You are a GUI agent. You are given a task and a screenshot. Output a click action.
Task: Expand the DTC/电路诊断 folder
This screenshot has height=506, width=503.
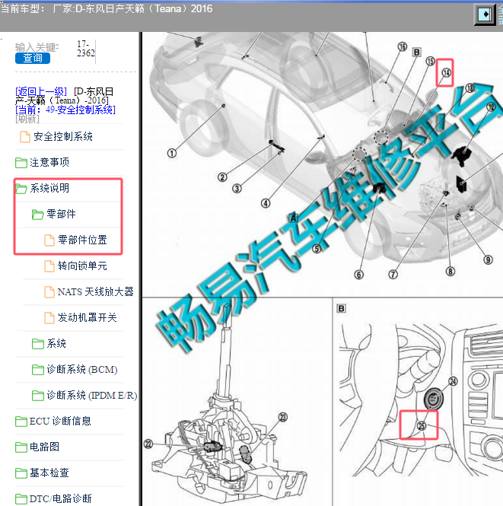click(61, 498)
